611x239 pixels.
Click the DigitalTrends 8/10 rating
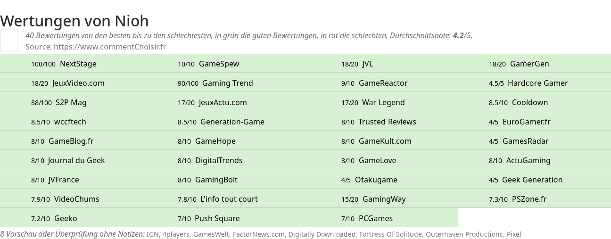pyautogui.click(x=210, y=160)
